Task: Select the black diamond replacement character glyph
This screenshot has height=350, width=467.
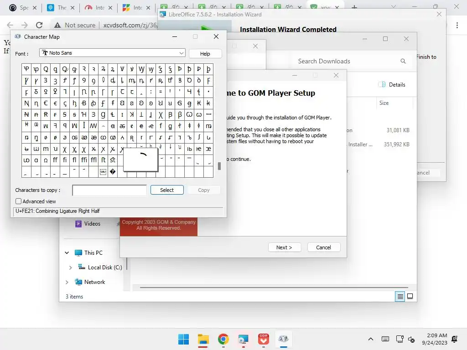Action: tap(113, 172)
